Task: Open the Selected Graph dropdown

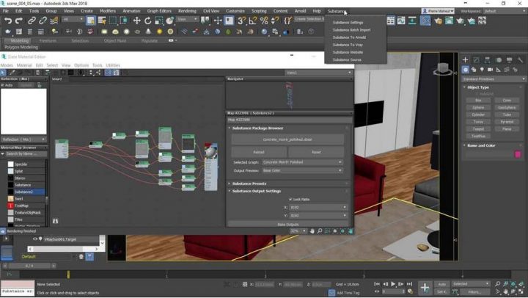Action: [302, 162]
